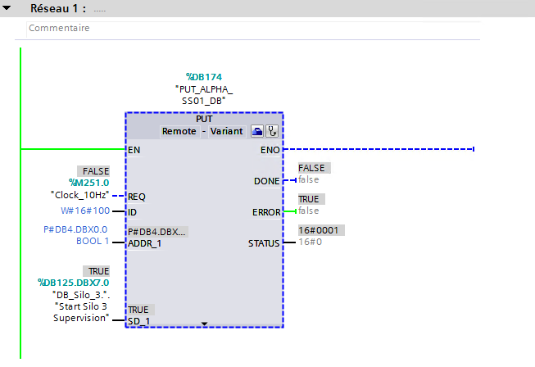Click the %M251.0 memory address label
Image resolution: width=535 pixels, height=367 pixels.
pyautogui.click(x=88, y=182)
